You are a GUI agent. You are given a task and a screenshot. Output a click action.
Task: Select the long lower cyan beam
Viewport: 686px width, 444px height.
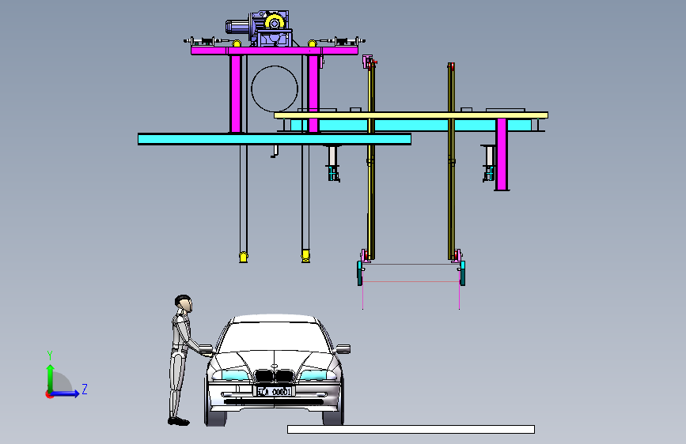[x=275, y=139]
